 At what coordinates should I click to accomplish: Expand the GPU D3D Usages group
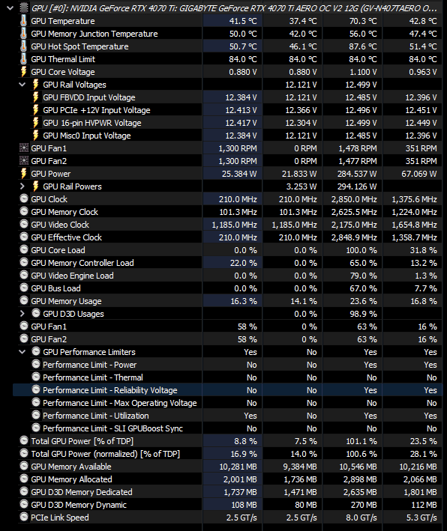[22, 314]
